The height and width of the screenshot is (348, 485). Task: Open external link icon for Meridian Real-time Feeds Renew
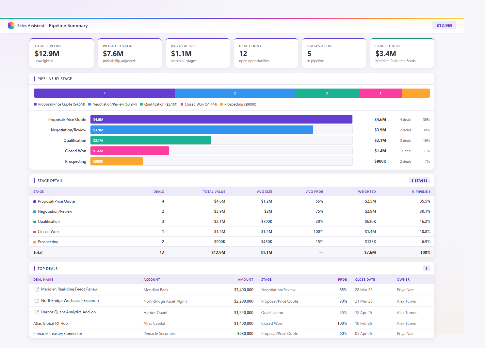point(37,290)
